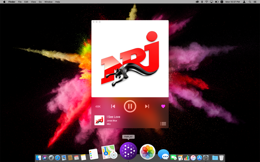The width and height of the screenshot is (260, 162).
Task: Open the station list icon in player
Action: (x=163, y=124)
